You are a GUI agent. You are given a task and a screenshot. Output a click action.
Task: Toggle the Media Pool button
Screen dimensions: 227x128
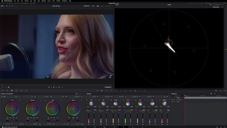[25, 3]
